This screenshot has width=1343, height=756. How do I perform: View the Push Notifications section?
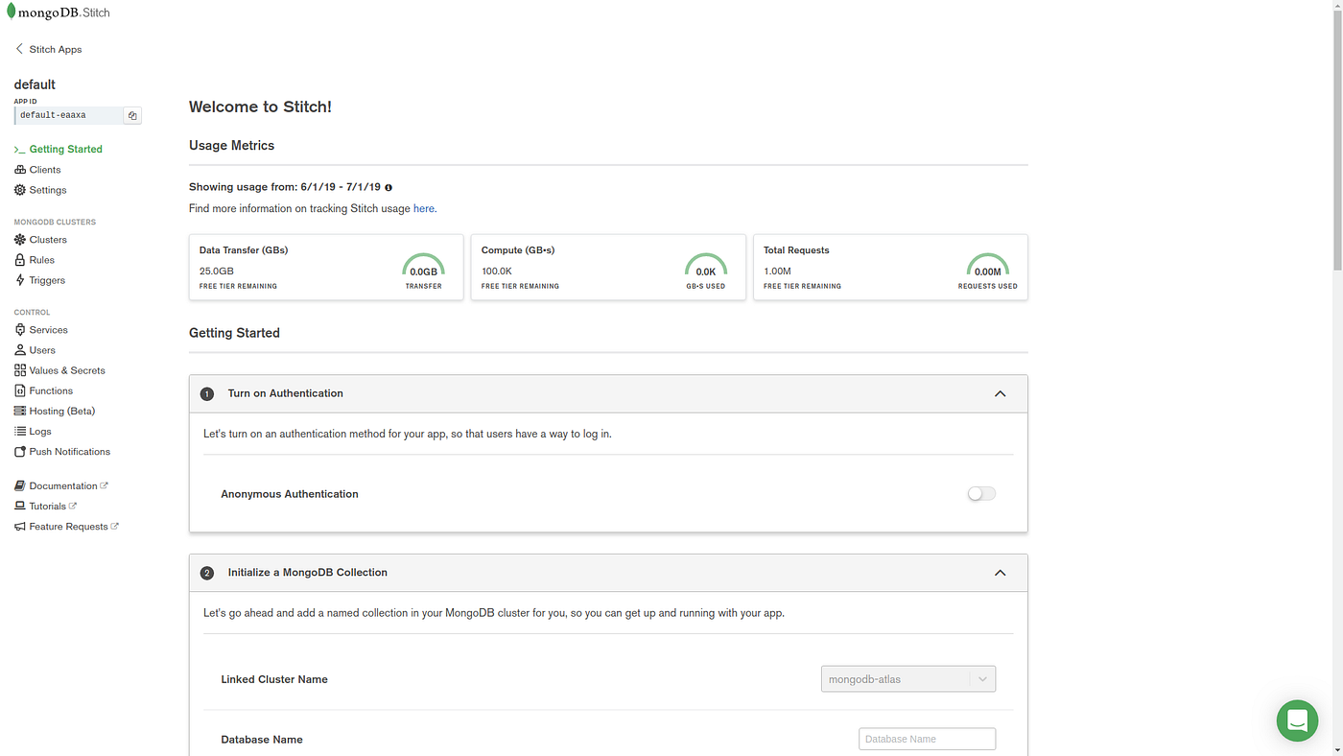coord(68,451)
